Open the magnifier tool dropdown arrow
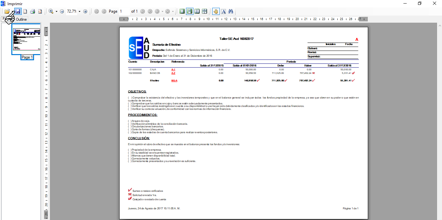This screenshot has height=220, width=442. (x=56, y=11)
